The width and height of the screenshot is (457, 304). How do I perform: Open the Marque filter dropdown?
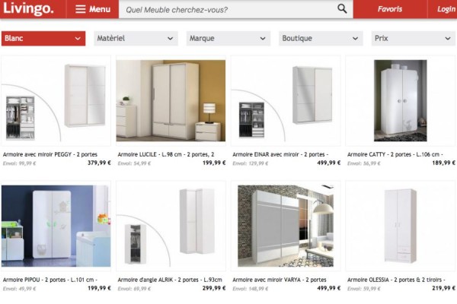point(228,38)
